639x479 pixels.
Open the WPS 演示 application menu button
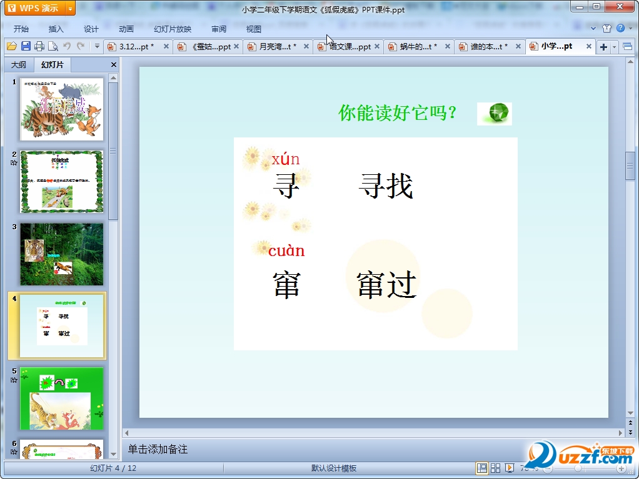tap(35, 8)
